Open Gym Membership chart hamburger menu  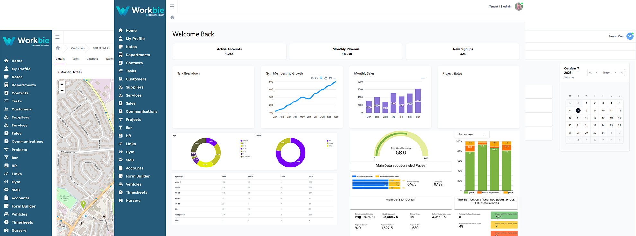click(x=335, y=78)
